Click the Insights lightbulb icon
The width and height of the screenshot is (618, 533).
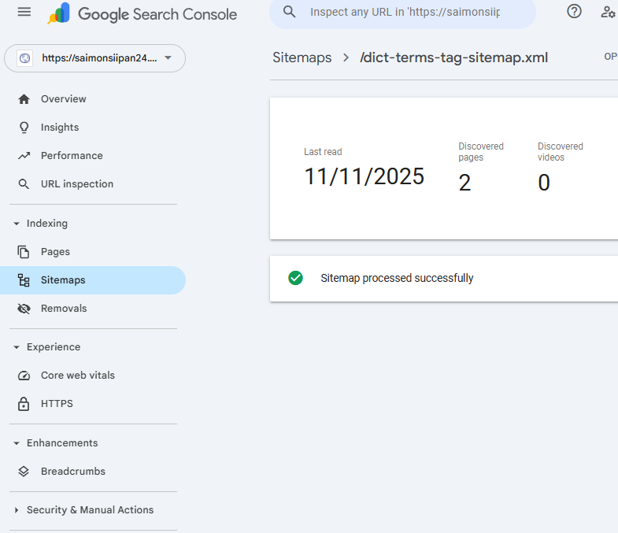point(24,128)
